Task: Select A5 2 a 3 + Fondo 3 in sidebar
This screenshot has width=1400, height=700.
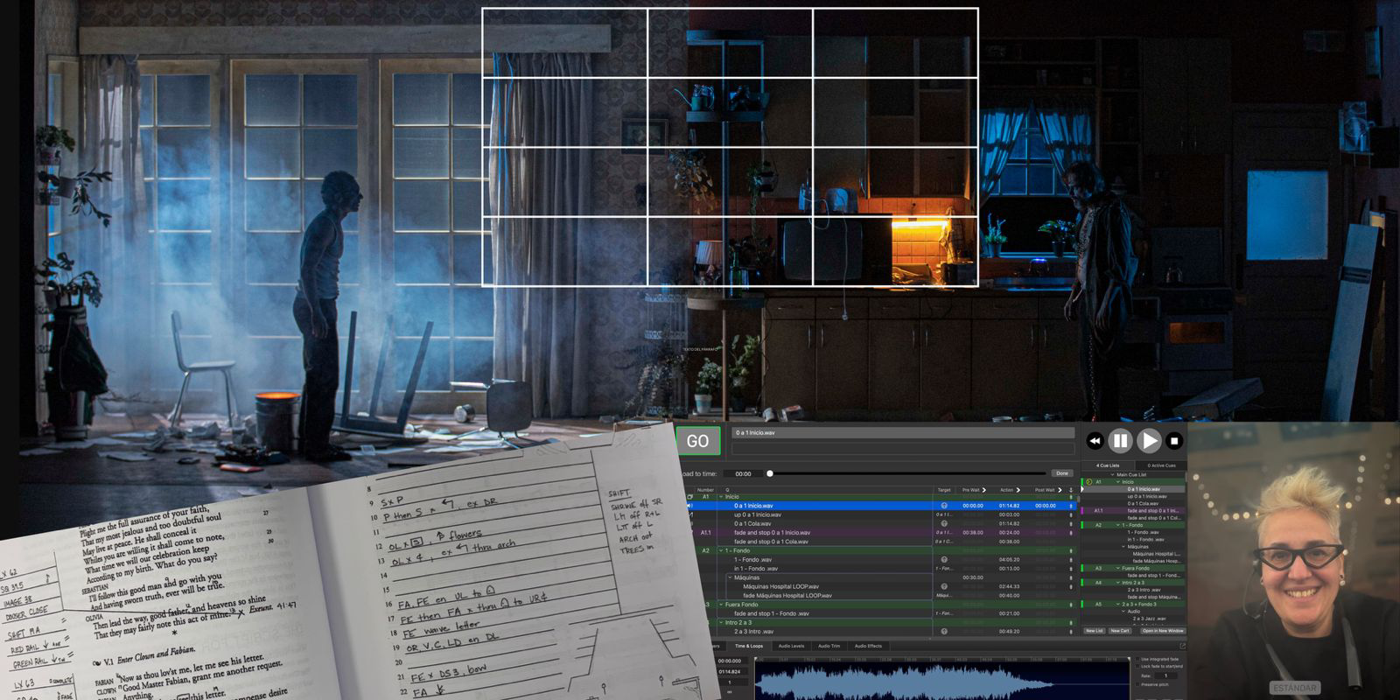Action: [1133, 604]
